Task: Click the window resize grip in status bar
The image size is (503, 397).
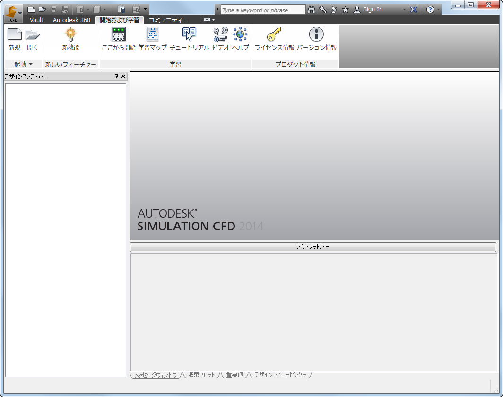Action: click(496, 390)
